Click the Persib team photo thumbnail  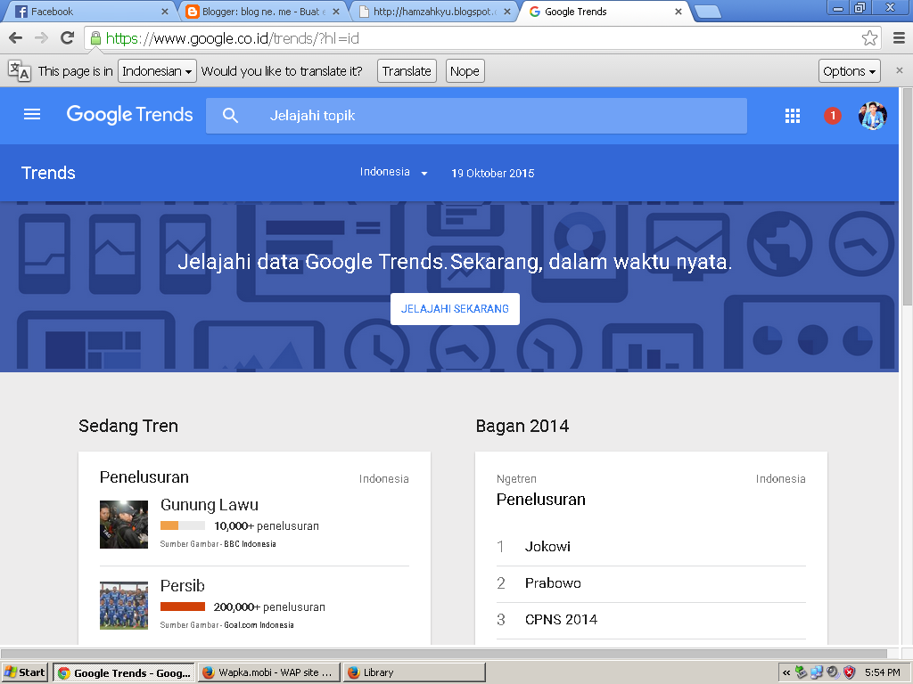(123, 605)
